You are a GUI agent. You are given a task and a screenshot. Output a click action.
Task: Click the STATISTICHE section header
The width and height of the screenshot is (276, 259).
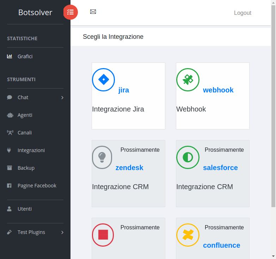pyautogui.click(x=22, y=38)
